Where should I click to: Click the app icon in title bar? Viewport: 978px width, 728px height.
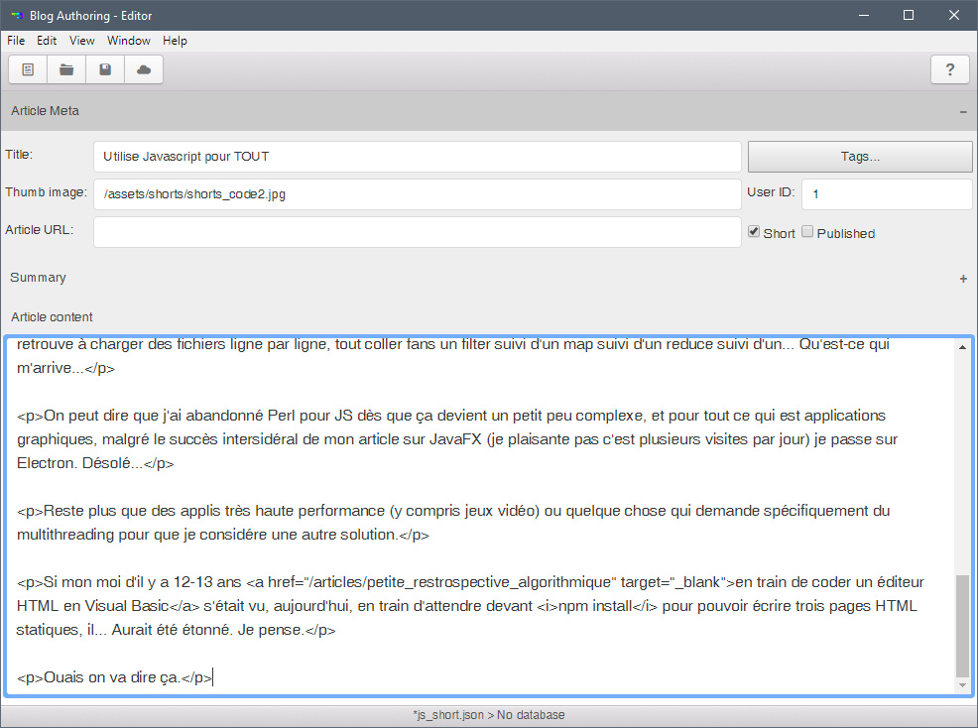(x=16, y=16)
